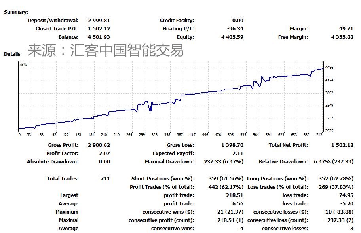
Task: Click the 151 tick on chart x-axis
Action: [78, 135]
